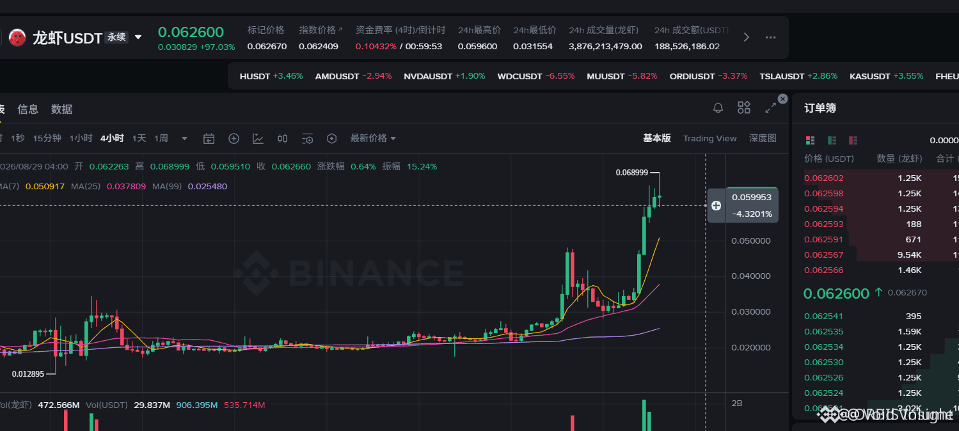The image size is (959, 431).
Task: Click the 0.068999 high price marker
Action: (631, 173)
